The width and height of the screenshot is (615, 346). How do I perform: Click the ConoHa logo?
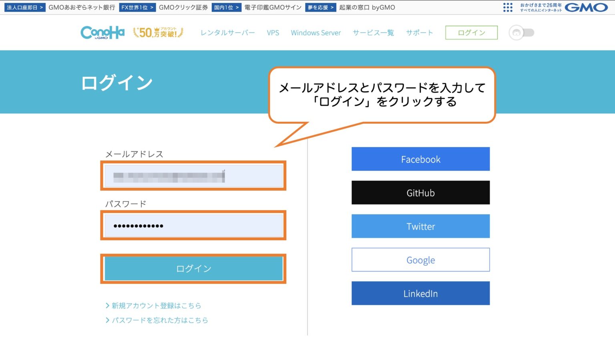click(x=102, y=32)
